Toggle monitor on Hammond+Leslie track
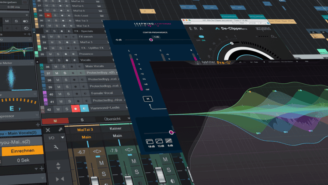328x185 pixels. 84,108
